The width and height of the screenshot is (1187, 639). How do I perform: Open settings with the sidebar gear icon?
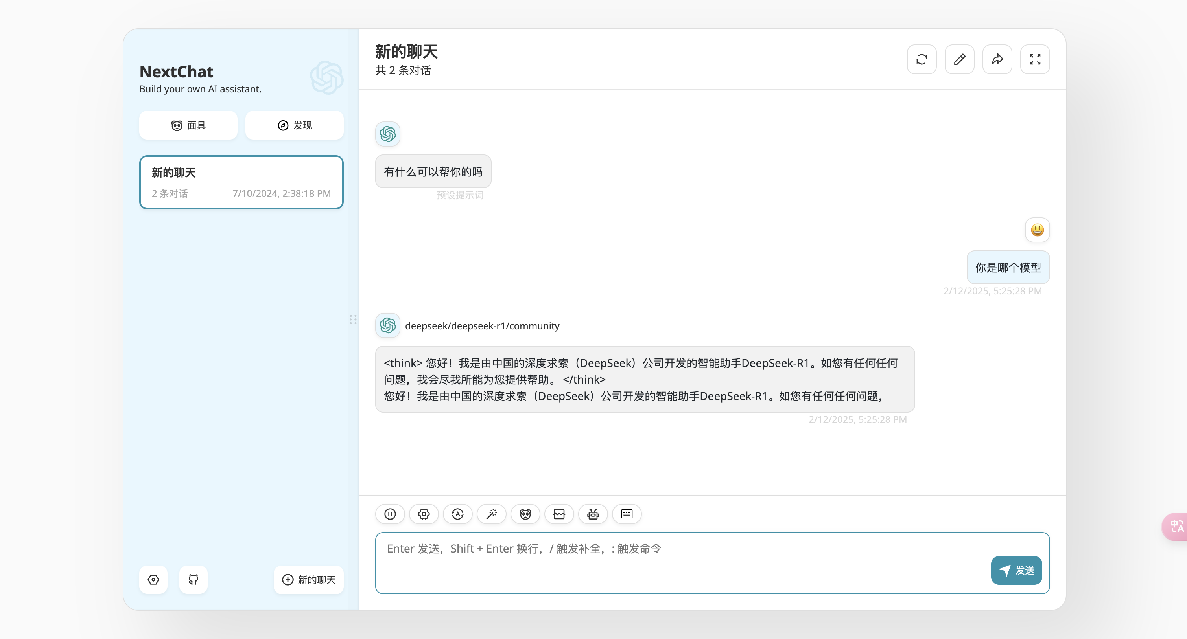(153, 580)
